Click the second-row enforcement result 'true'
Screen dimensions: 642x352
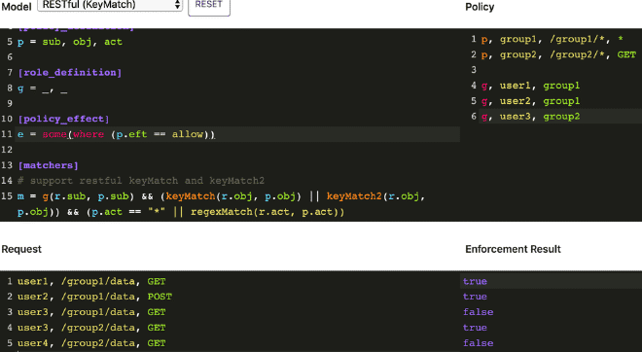coord(475,297)
